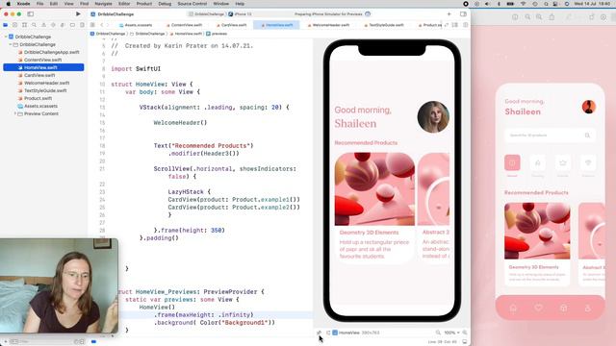This screenshot has height=346, width=616.
Task: Open the Navigate menu
Action: click(103, 4)
